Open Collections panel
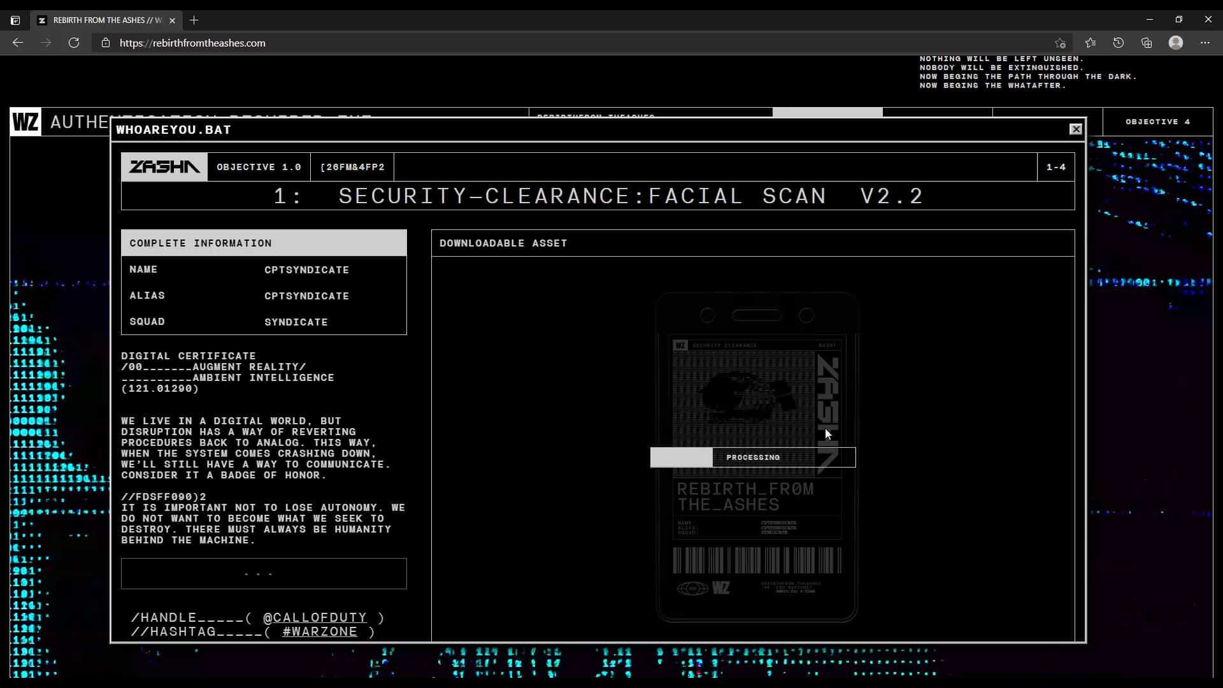This screenshot has width=1223, height=688. click(1147, 43)
